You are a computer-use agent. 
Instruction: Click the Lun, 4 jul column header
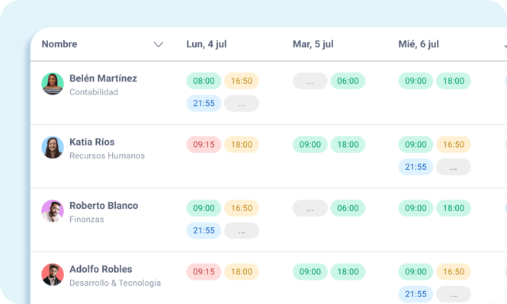tap(207, 44)
